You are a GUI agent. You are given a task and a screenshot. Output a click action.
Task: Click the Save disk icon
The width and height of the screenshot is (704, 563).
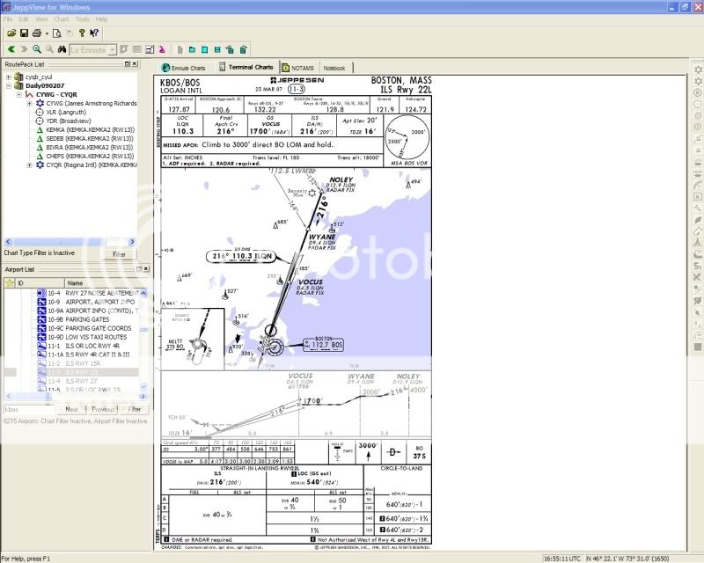pos(25,33)
